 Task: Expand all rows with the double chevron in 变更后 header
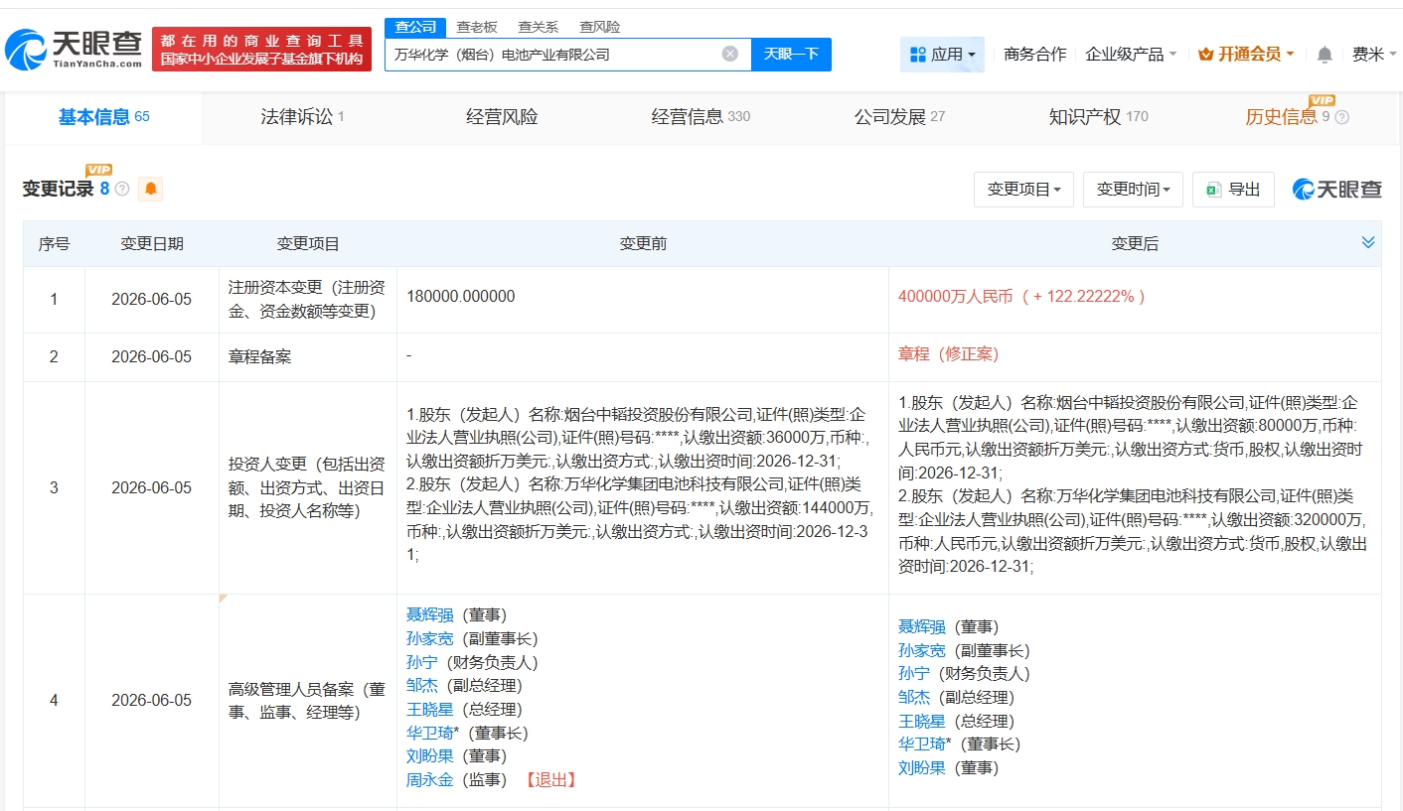[1368, 243]
